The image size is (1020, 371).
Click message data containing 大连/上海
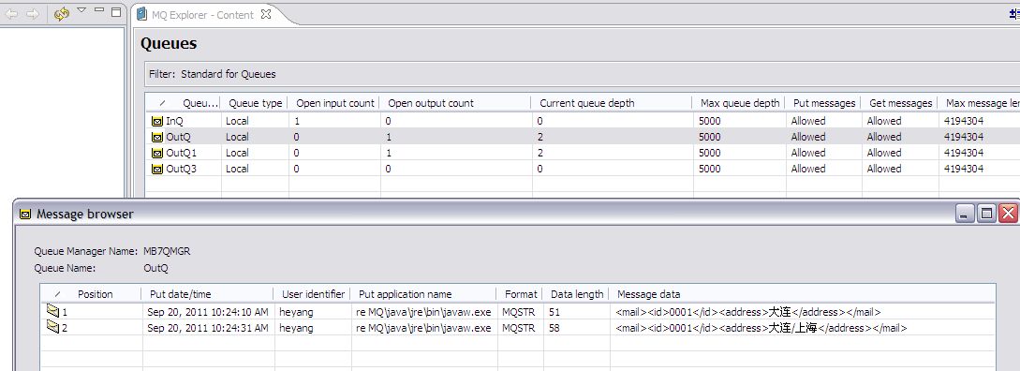(761, 328)
